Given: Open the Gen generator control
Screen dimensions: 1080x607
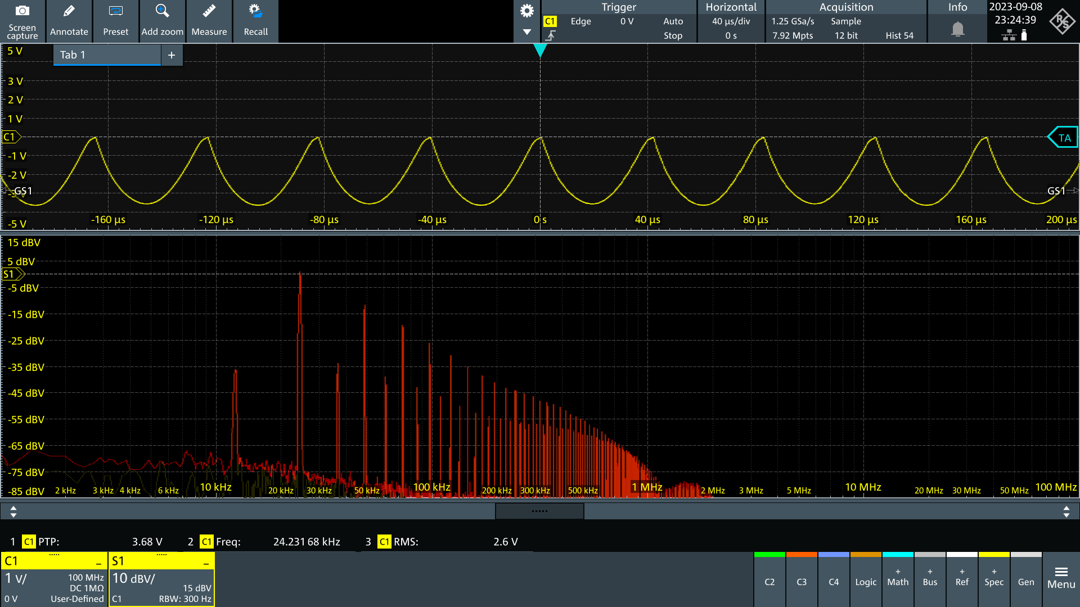Looking at the screenshot, I should [x=1026, y=579].
